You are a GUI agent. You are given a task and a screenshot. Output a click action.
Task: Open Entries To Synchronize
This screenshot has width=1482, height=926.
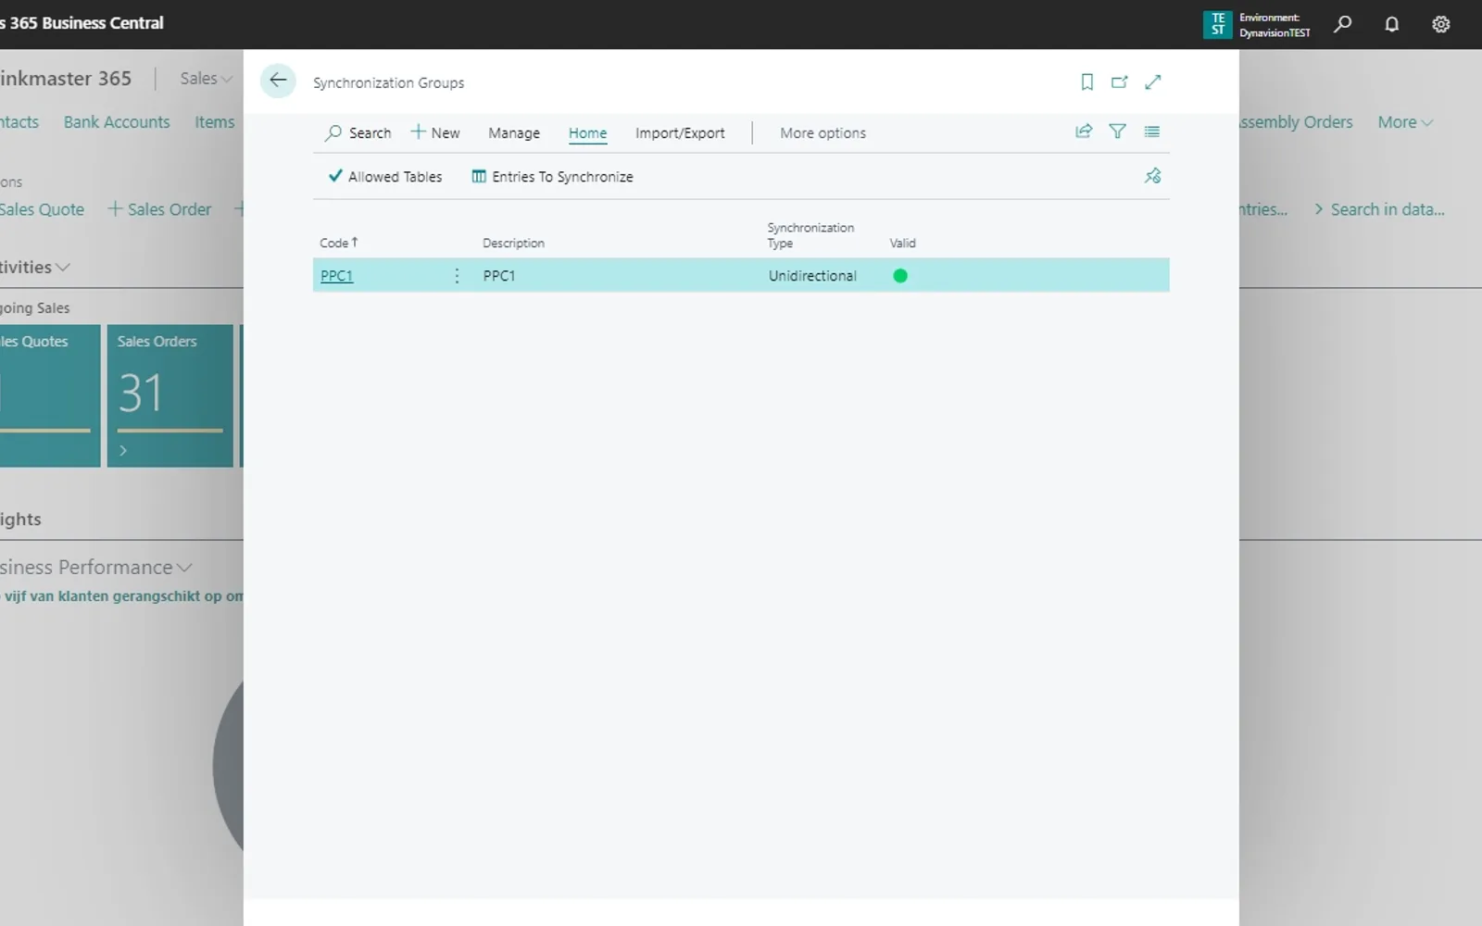click(553, 177)
